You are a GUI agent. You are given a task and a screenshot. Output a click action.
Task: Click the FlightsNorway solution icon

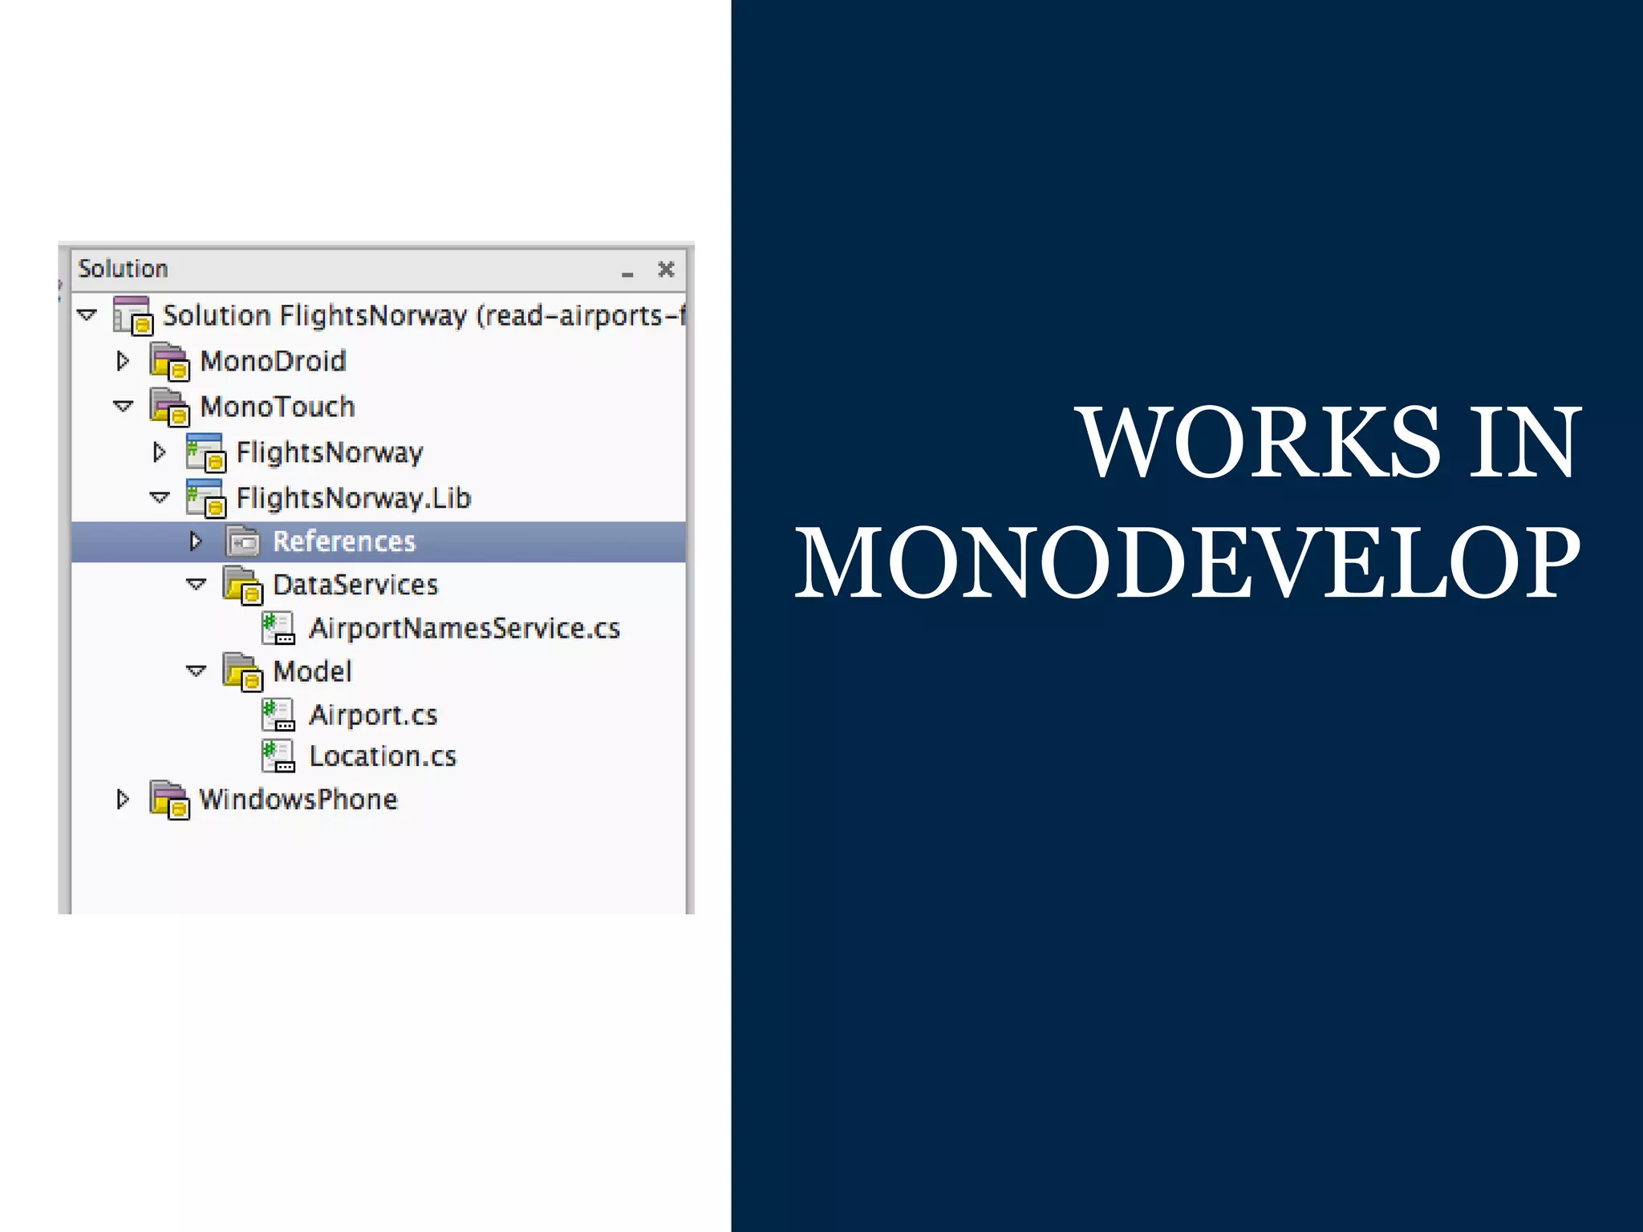coord(132,314)
